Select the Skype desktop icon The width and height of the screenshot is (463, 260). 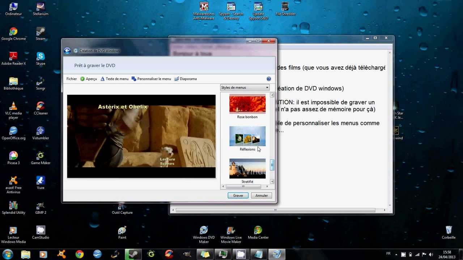[x=41, y=59]
